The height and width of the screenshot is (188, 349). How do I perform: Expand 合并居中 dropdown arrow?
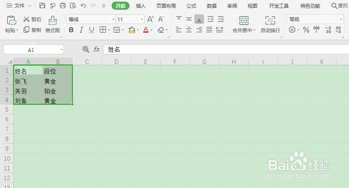point(254,30)
